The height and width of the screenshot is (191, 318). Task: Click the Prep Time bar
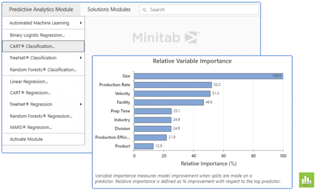pyautogui.click(x=153, y=111)
